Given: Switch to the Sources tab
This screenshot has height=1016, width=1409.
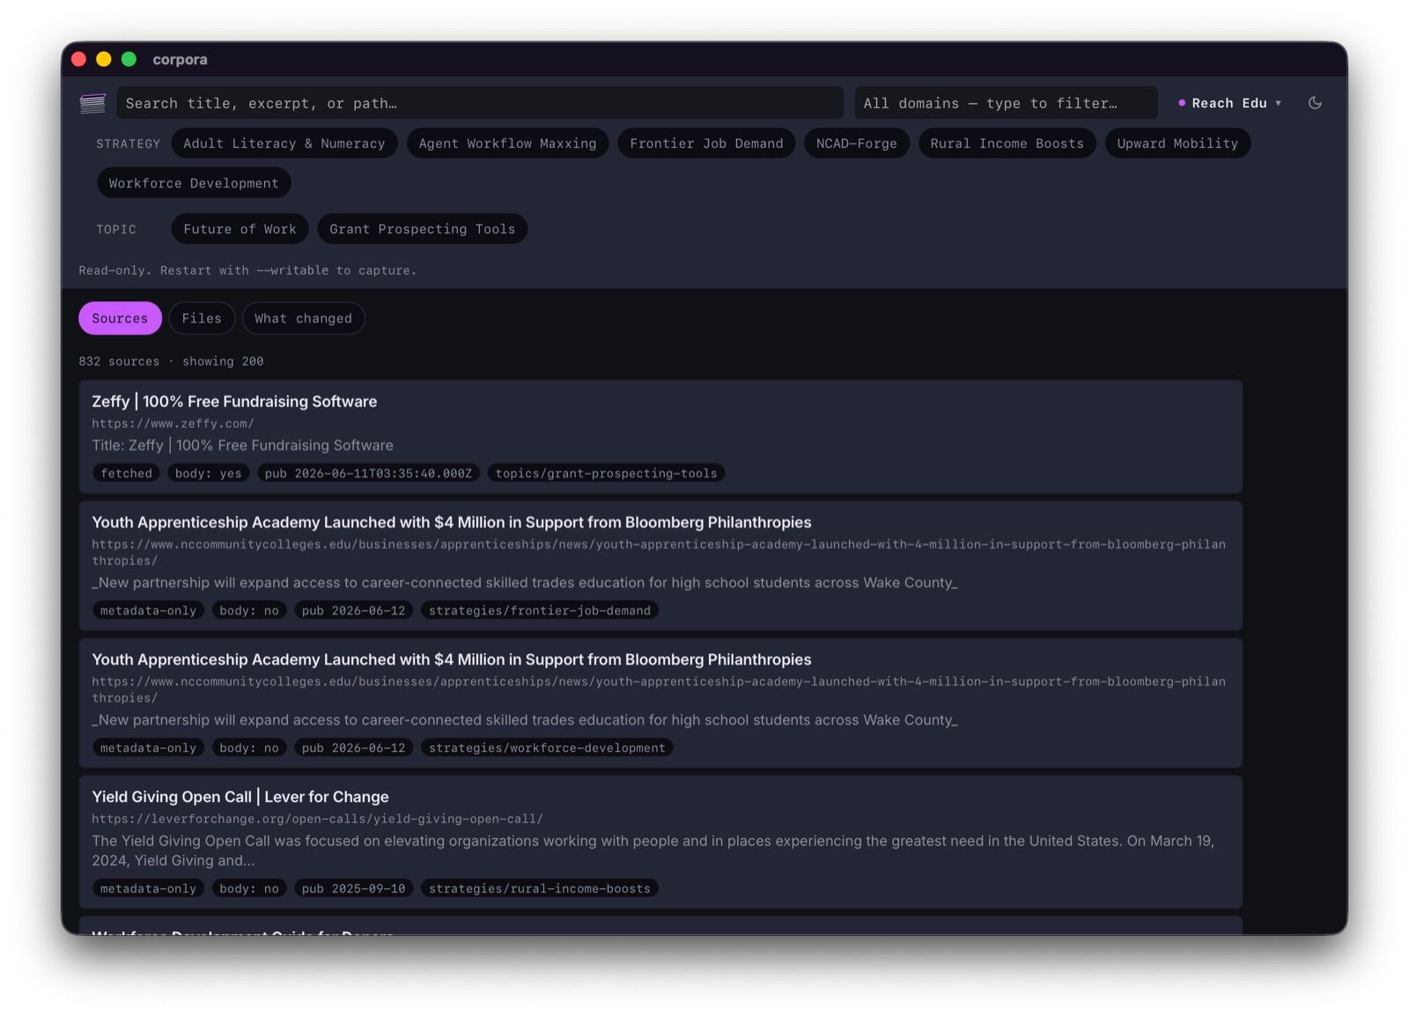Looking at the screenshot, I should (x=120, y=319).
